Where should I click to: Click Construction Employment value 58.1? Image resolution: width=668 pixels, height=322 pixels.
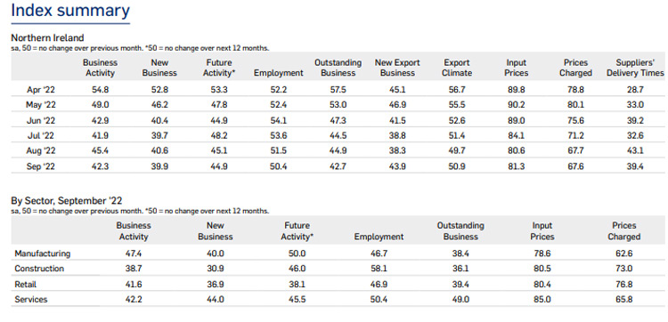pos(379,269)
